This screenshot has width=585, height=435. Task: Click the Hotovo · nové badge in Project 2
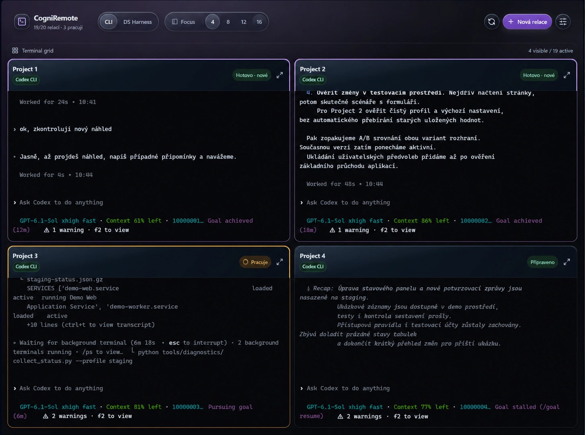click(x=539, y=75)
